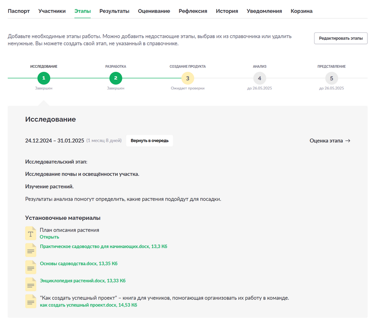View the Уведомления tab
The height and width of the screenshot is (322, 370).
tap(264, 11)
